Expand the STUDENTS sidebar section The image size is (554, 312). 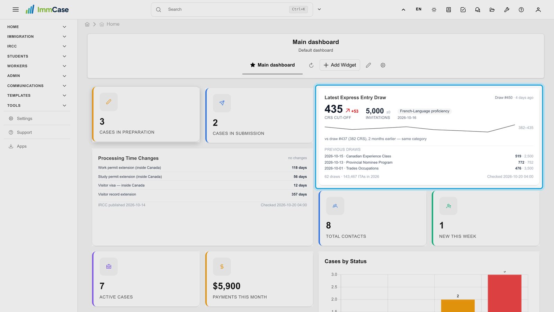(37, 56)
